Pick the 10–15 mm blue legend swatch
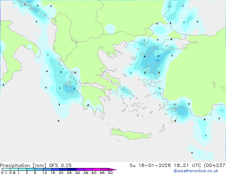The image size is (226, 174). pos(47,169)
